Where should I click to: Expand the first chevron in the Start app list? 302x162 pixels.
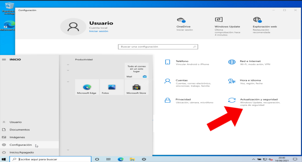pos(68,65)
